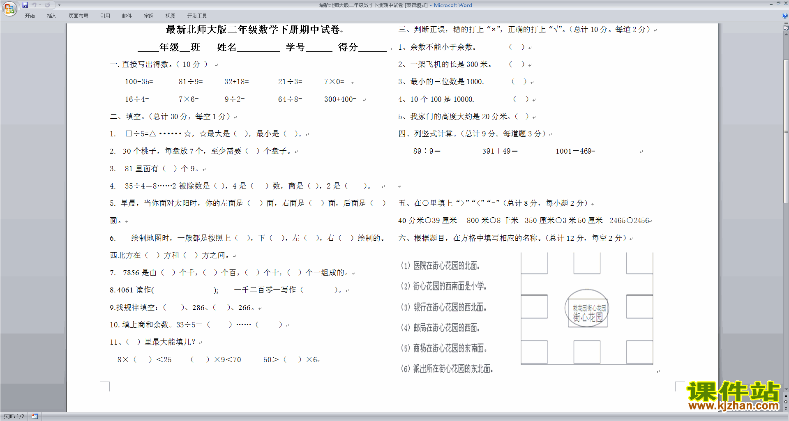Screen dimensions: 789x421
Task: Switch to the 插入 ribbon tab
Action: (51, 16)
